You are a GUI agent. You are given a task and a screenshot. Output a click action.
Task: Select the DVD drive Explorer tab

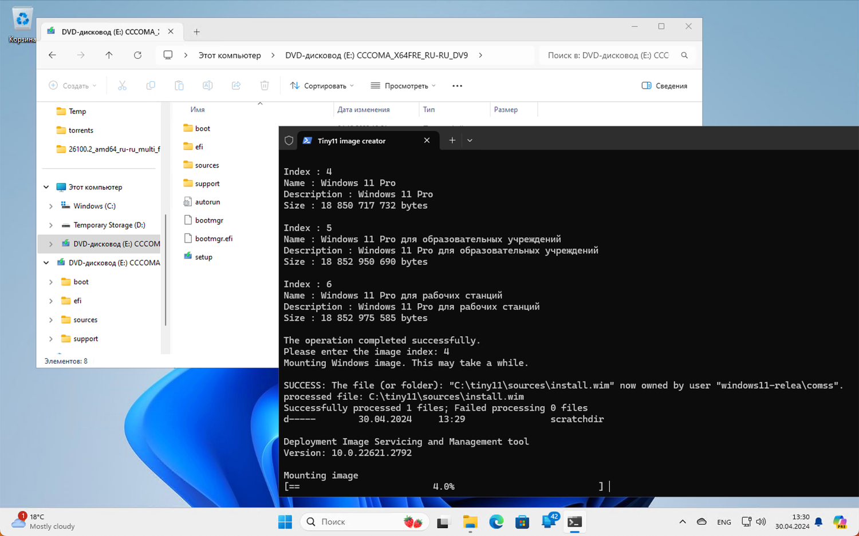tap(111, 32)
